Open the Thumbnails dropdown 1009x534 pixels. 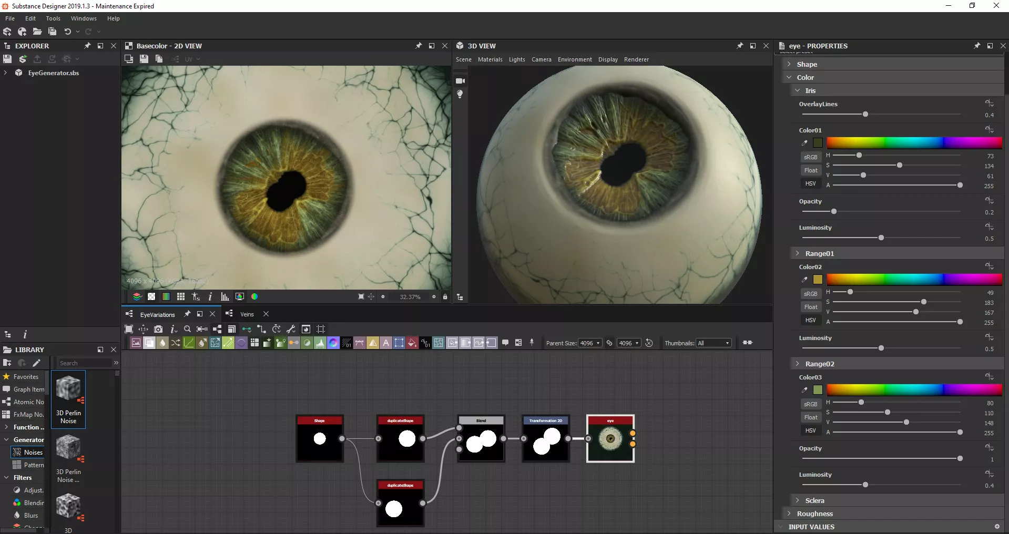(714, 343)
